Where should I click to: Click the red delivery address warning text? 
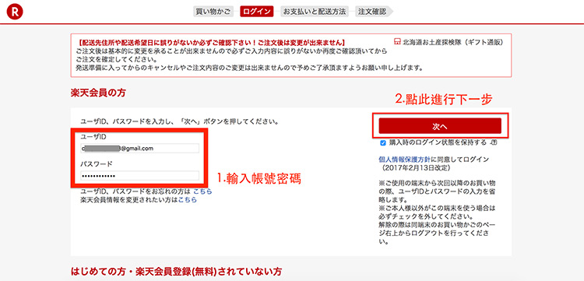212,43
